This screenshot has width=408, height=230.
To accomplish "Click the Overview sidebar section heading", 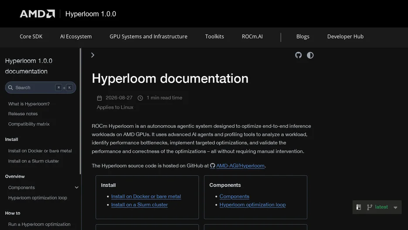I will pyautogui.click(x=15, y=176).
